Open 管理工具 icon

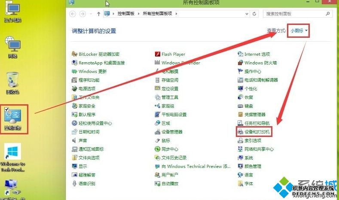point(157,97)
